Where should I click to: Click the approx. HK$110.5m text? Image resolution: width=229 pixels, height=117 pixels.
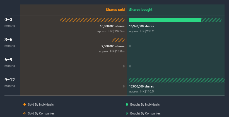(143, 91)
